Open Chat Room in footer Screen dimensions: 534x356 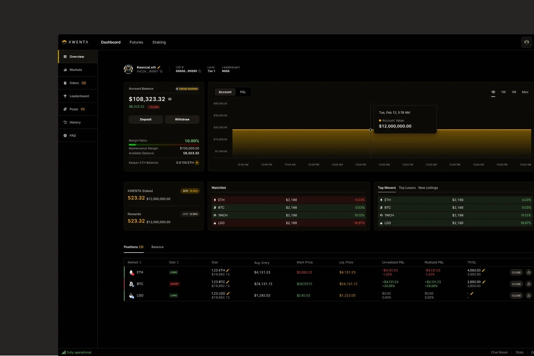click(x=499, y=352)
